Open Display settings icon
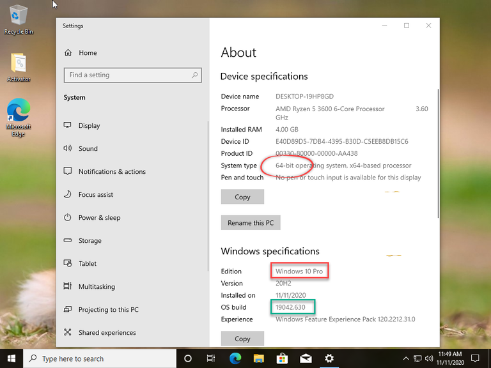This screenshot has width=491, height=368. coord(68,125)
